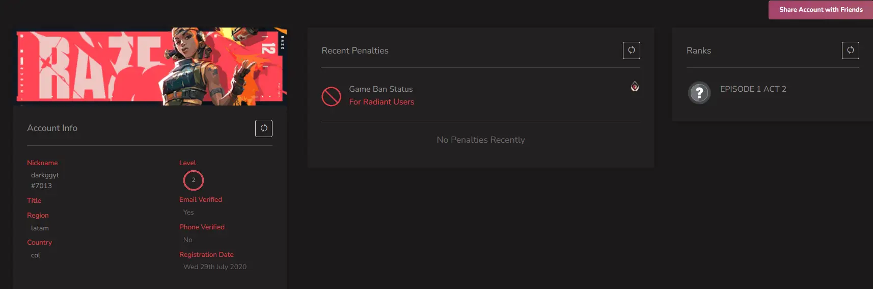This screenshot has width=873, height=289.
Task: Select the darkggyt nickname text
Action: click(45, 175)
